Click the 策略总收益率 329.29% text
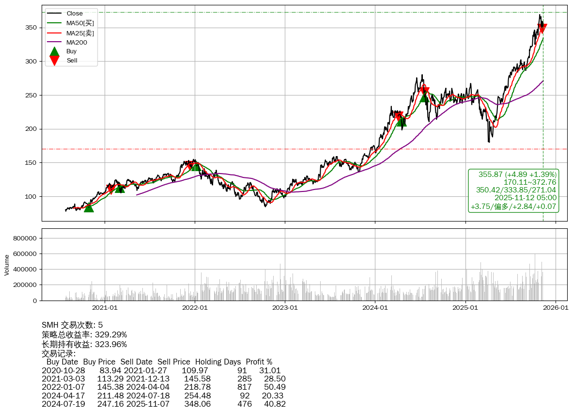Image resolution: width=573 pixels, height=413 pixels. (84, 334)
